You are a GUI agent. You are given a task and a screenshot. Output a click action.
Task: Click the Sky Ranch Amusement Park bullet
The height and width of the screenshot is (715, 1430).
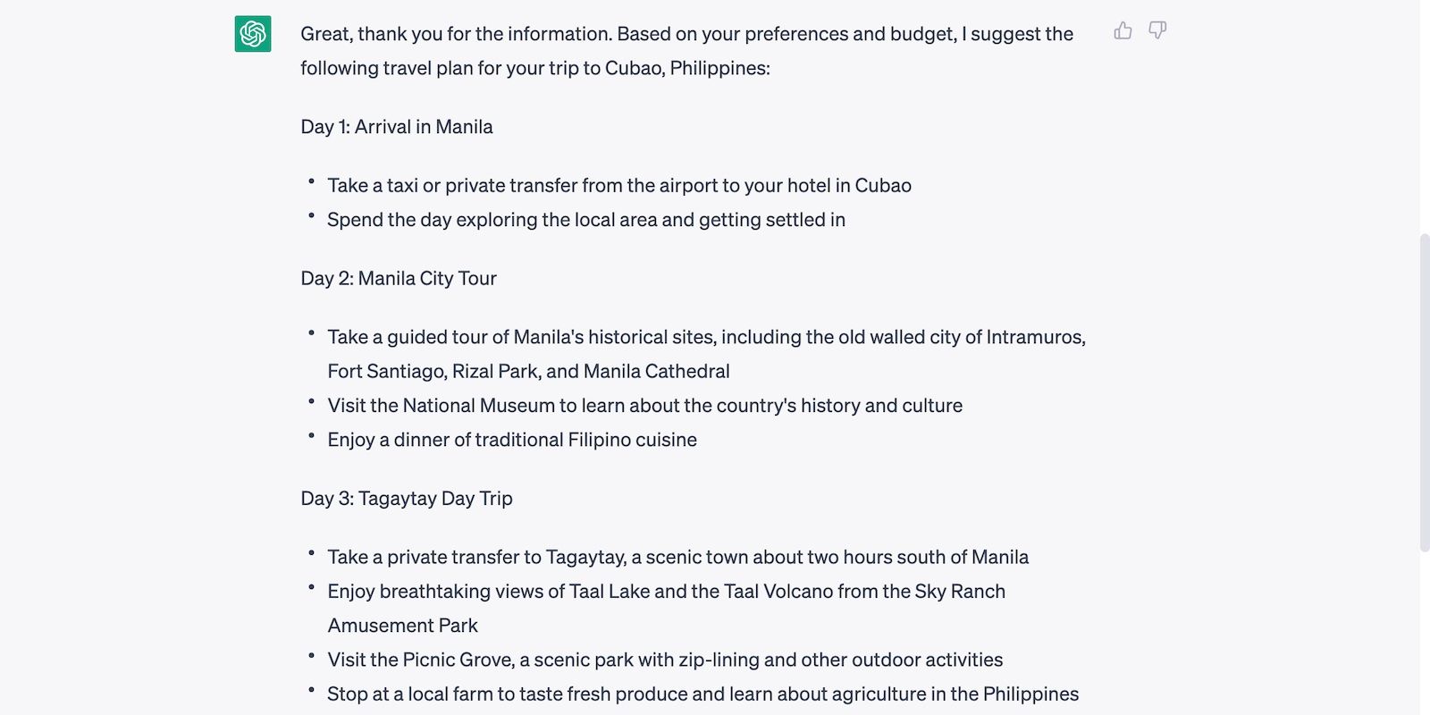coord(666,591)
